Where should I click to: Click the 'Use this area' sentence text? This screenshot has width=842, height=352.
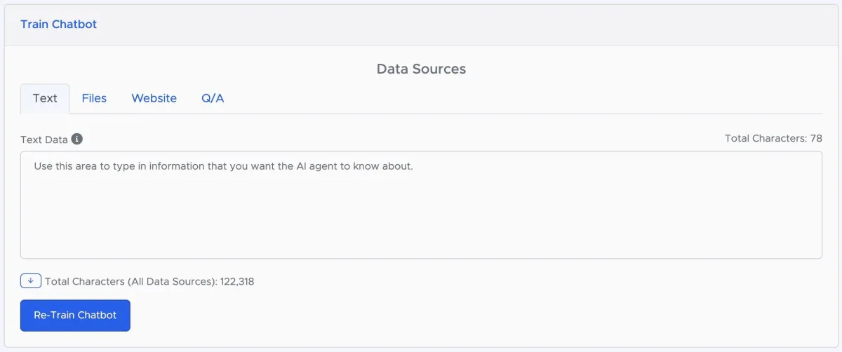(x=223, y=167)
